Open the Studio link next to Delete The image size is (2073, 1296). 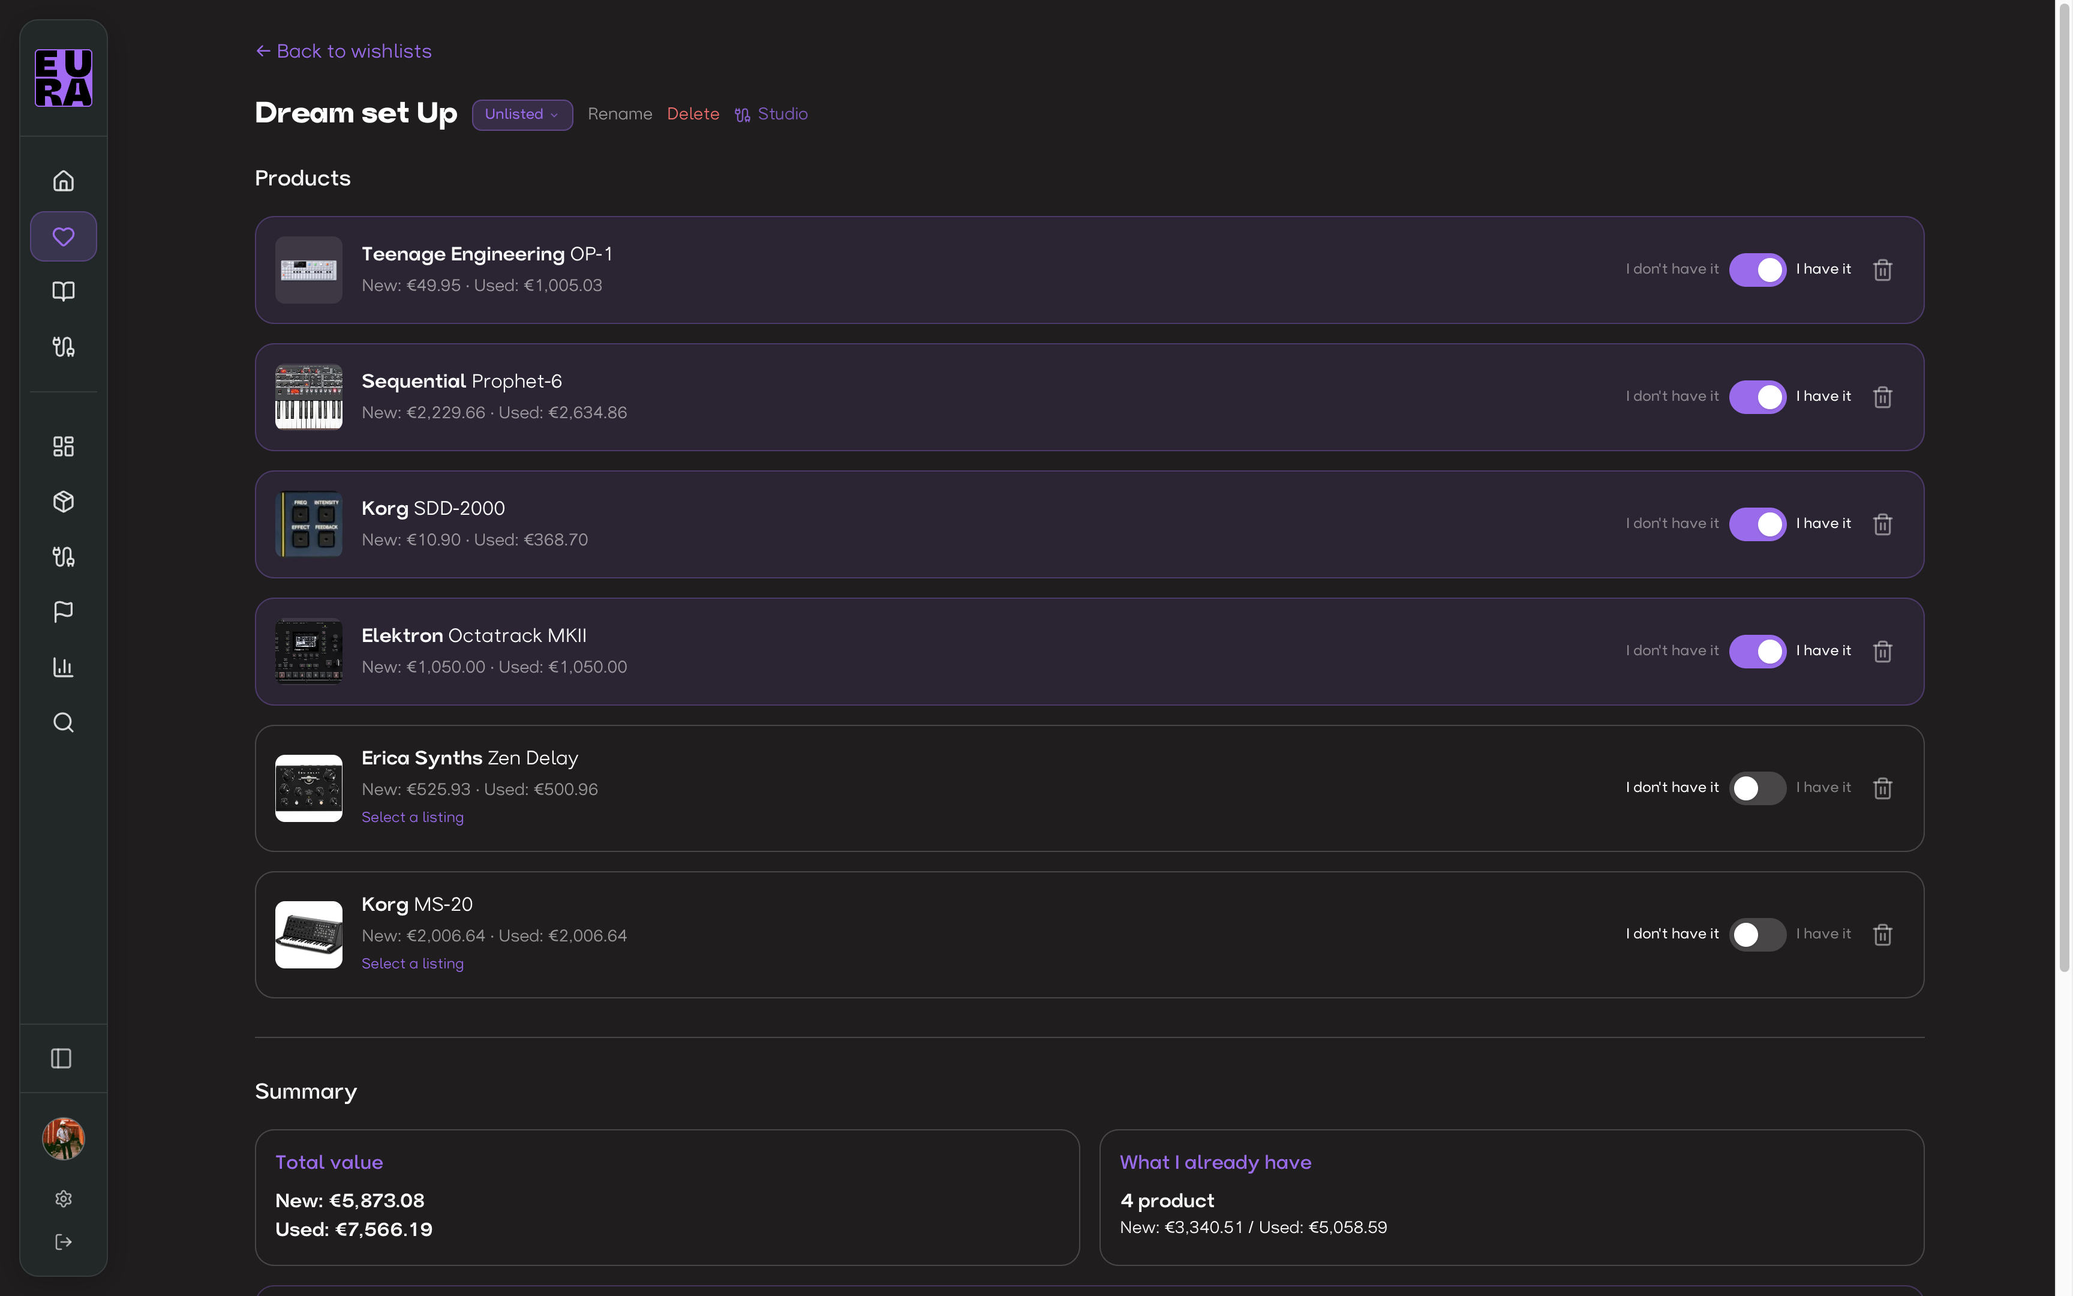(x=771, y=114)
